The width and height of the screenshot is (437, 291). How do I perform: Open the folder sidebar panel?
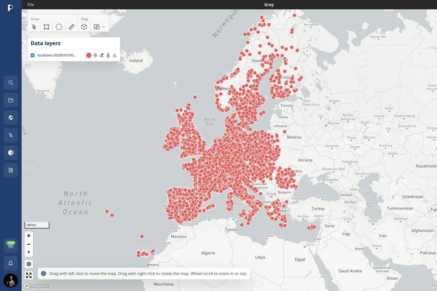11,100
